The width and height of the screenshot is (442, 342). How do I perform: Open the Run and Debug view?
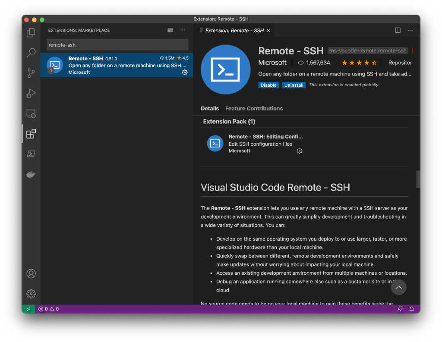(31, 93)
